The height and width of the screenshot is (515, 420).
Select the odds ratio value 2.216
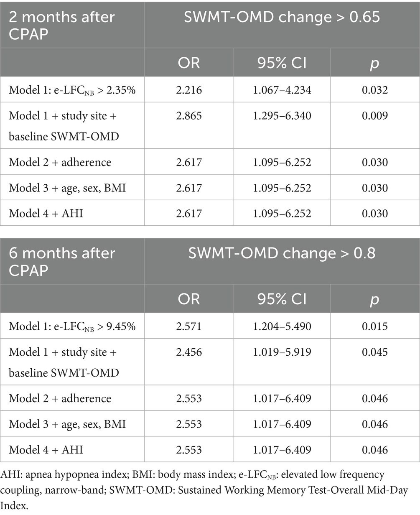click(x=189, y=90)
